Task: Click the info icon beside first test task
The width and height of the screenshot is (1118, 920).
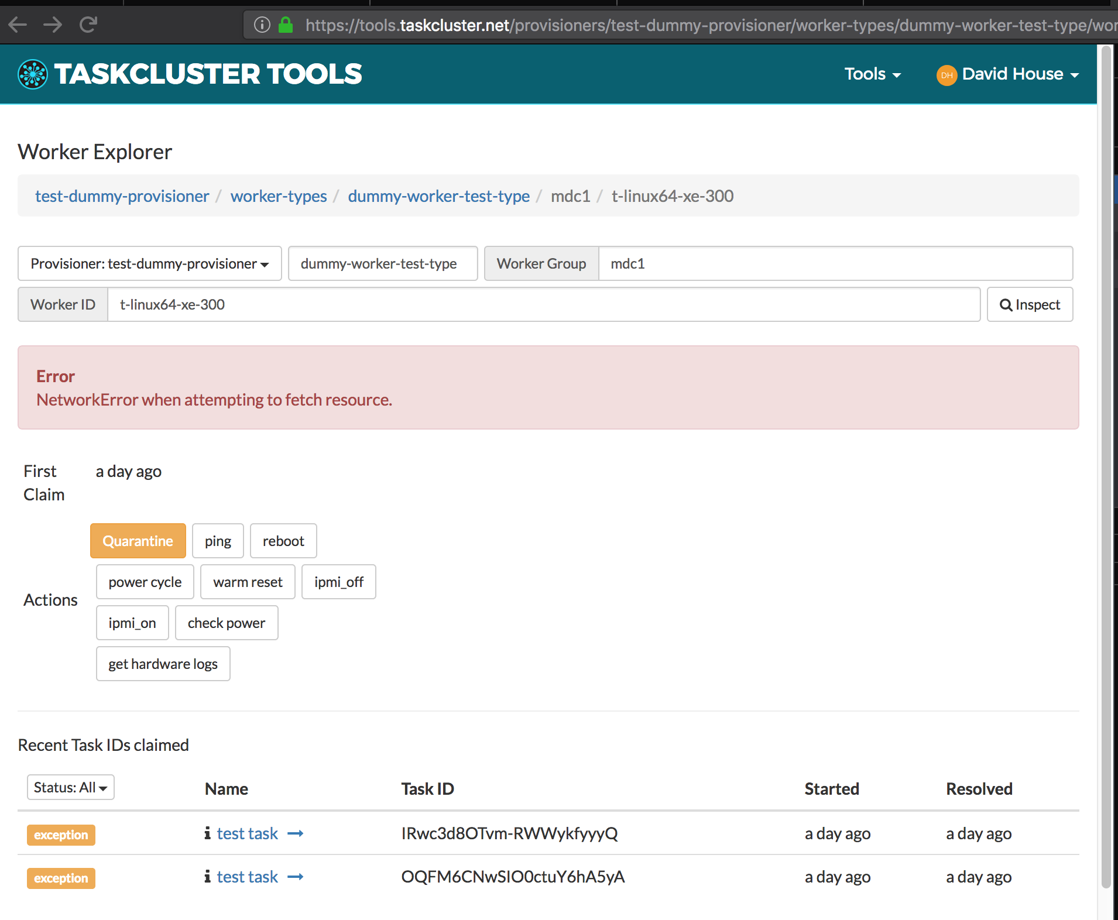Action: pos(207,833)
